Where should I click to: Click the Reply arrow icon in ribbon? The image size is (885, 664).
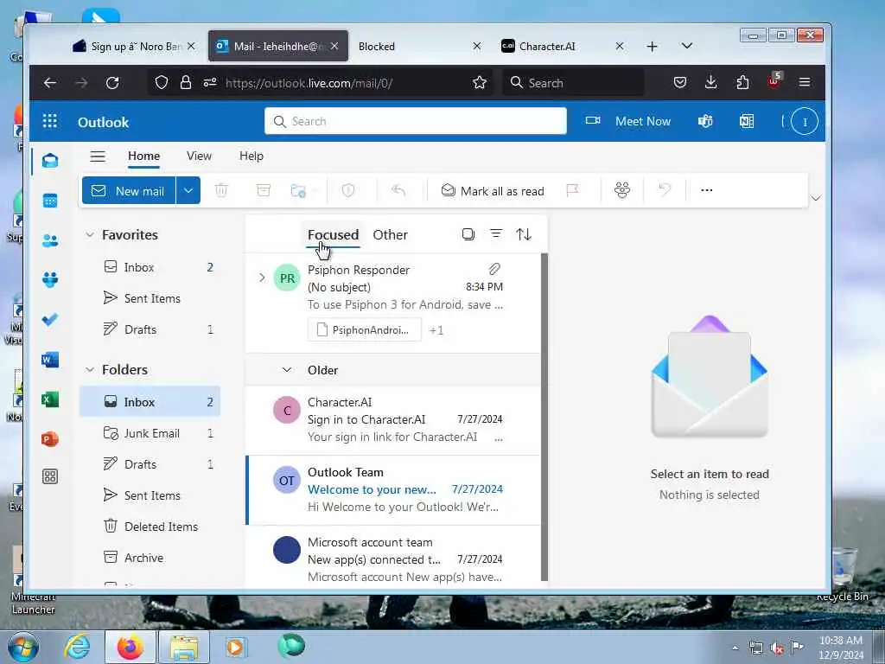[x=398, y=190]
